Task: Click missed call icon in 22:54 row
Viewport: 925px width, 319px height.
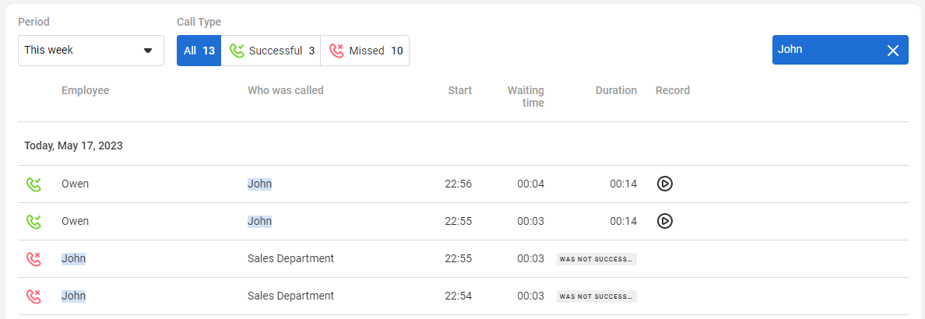Action: [x=33, y=296]
